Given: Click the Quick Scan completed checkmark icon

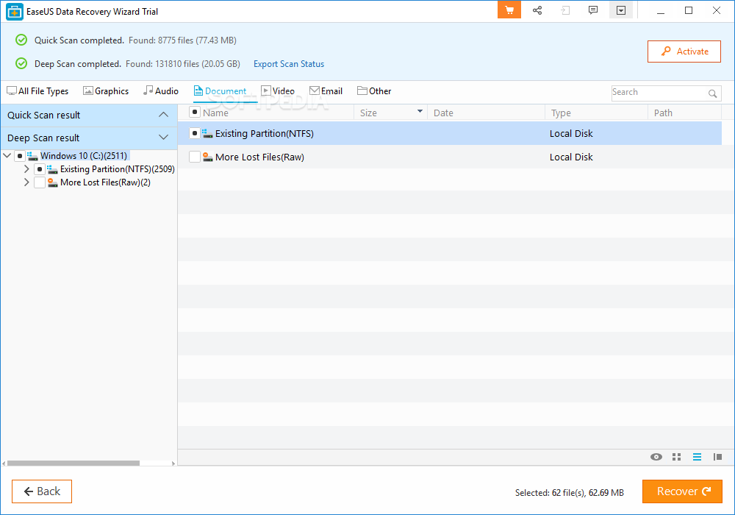Looking at the screenshot, I should pos(21,40).
